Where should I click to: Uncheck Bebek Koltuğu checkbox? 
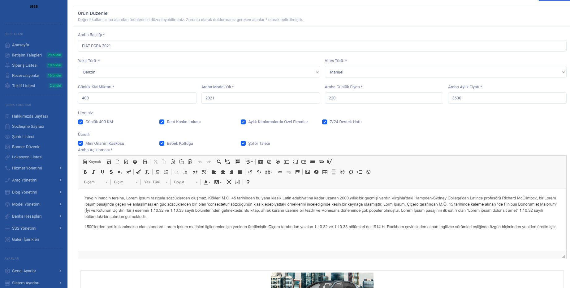[x=162, y=143]
